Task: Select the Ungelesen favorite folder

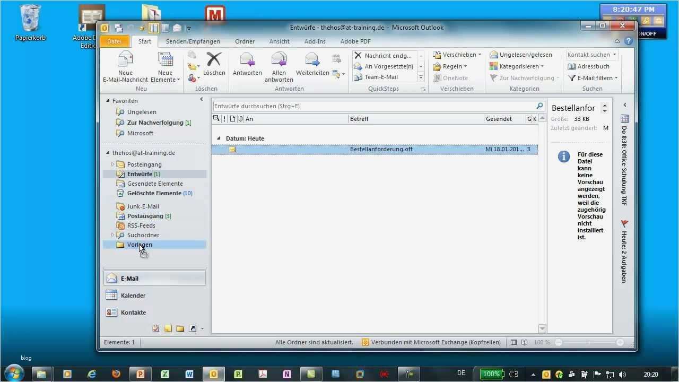Action: [142, 112]
